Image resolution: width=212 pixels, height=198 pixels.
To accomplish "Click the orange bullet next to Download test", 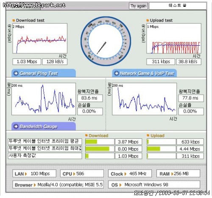I will (14, 20).
